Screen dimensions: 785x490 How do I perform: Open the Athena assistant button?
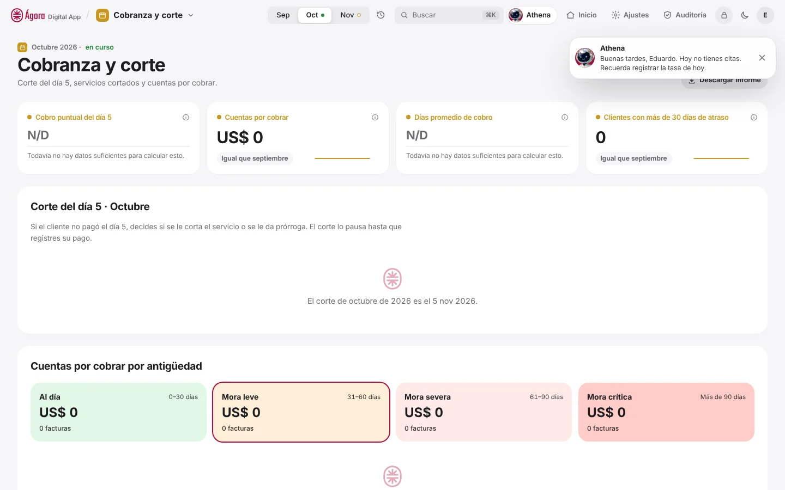[x=532, y=15]
